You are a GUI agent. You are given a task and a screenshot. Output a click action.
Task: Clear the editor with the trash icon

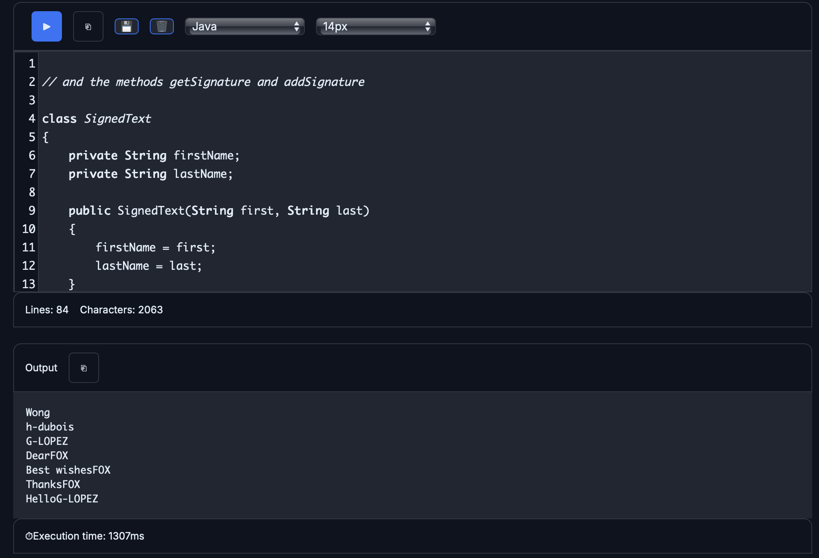161,26
